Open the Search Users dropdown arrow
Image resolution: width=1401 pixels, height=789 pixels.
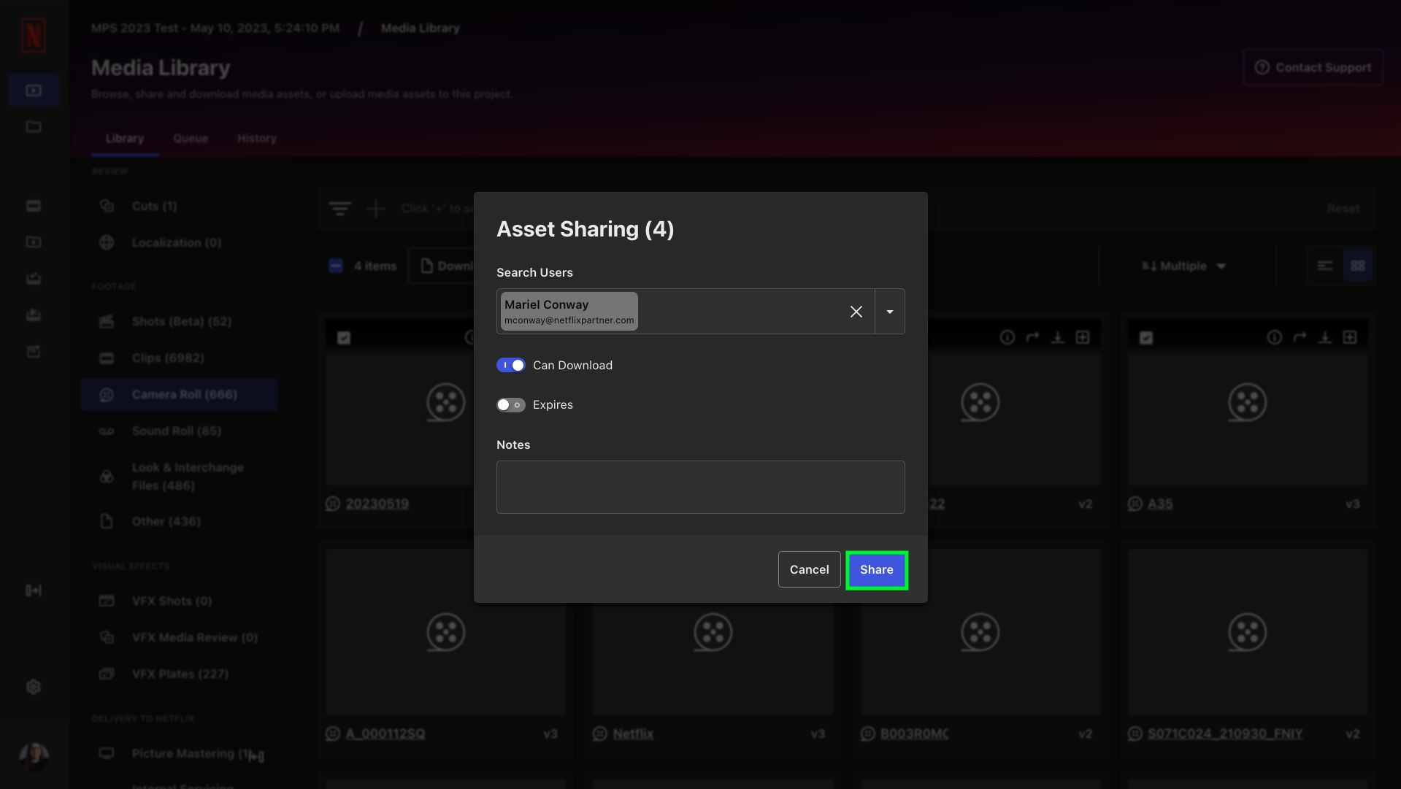(x=890, y=312)
